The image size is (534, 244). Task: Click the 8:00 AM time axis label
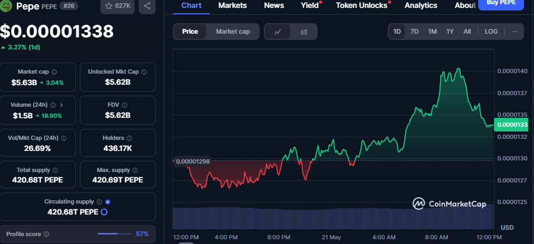436,237
